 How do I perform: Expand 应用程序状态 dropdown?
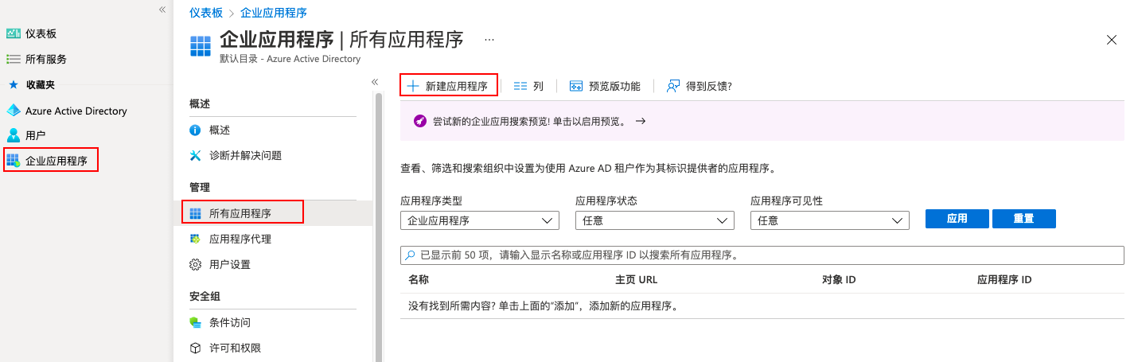[655, 220]
